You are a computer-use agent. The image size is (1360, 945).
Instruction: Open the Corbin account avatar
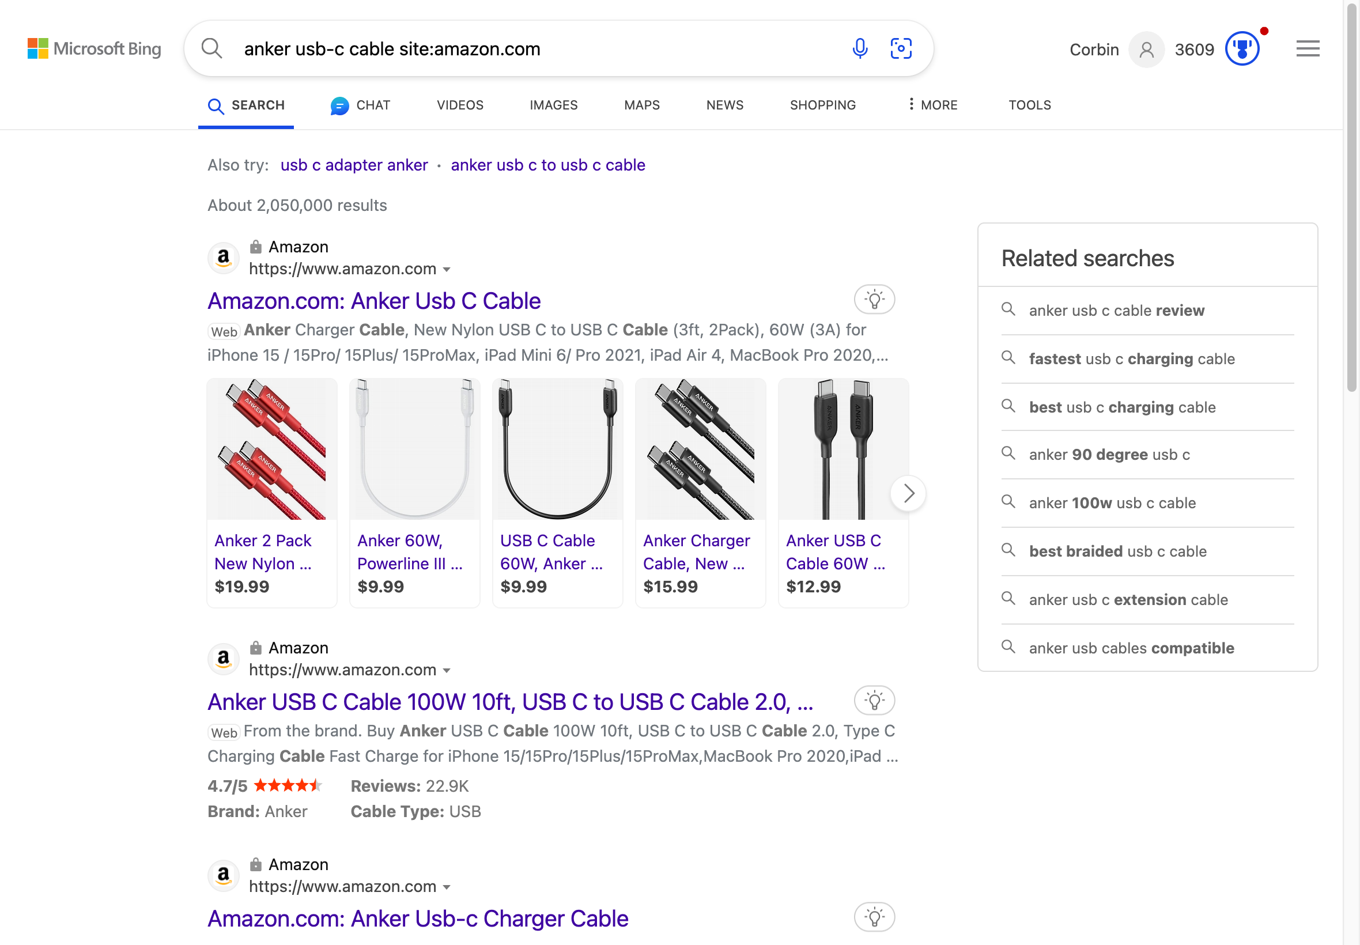(x=1146, y=50)
